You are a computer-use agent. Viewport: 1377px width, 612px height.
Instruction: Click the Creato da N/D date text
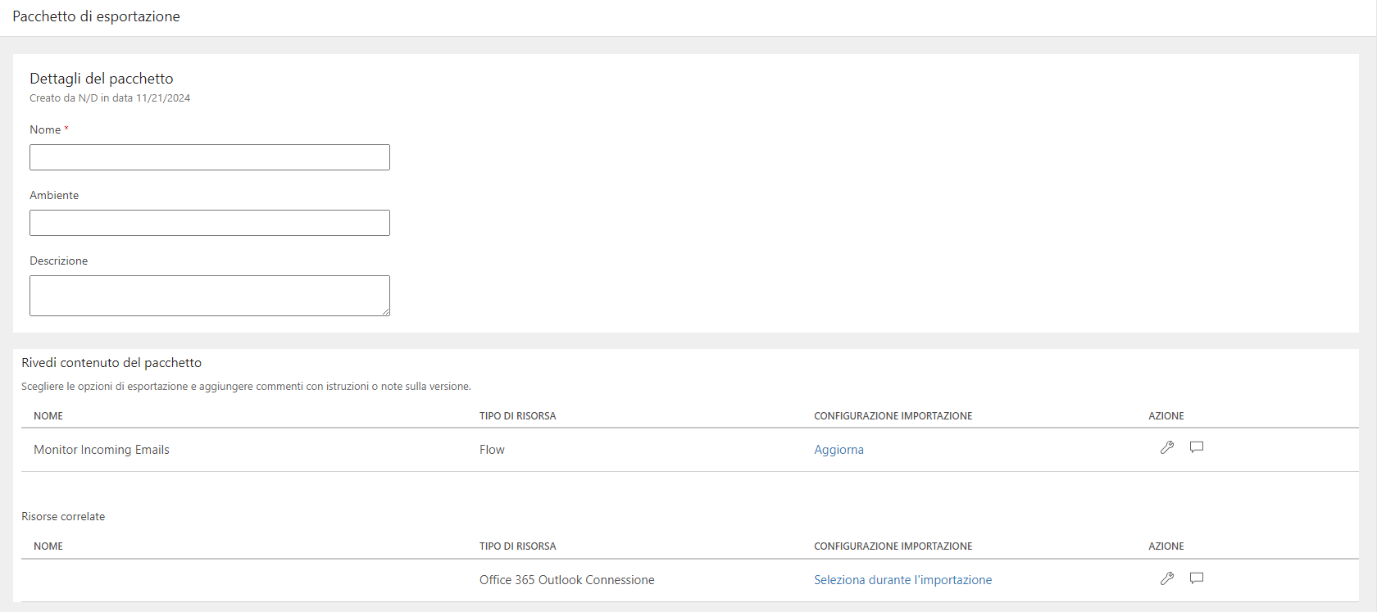point(110,98)
